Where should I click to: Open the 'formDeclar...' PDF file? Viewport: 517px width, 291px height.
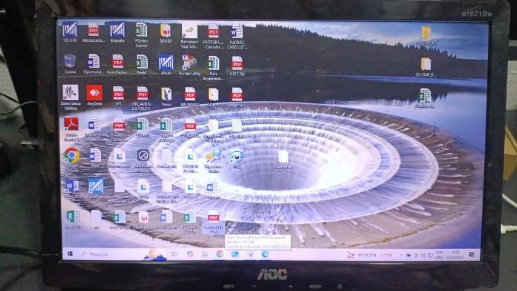click(118, 65)
